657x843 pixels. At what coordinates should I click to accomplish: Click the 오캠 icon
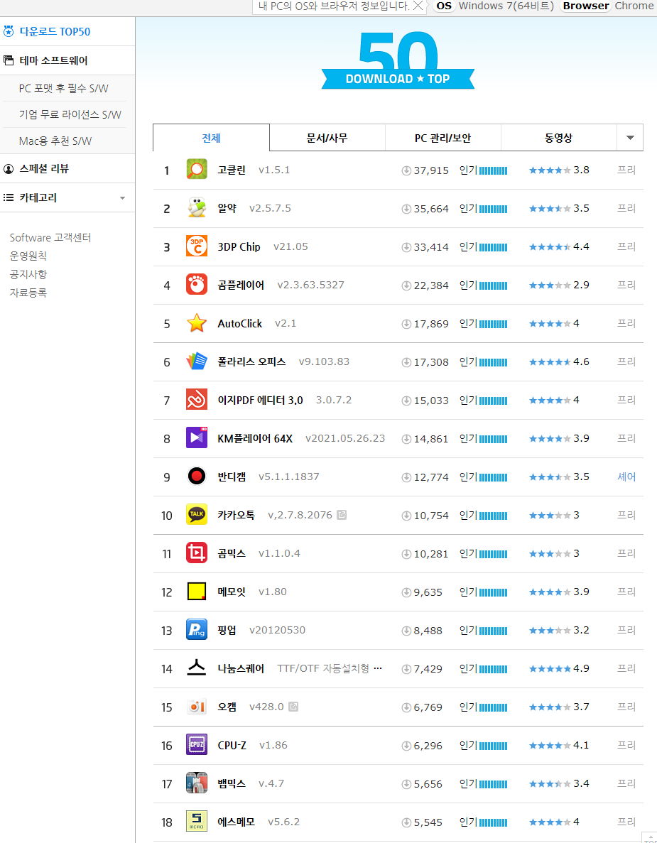pos(197,707)
